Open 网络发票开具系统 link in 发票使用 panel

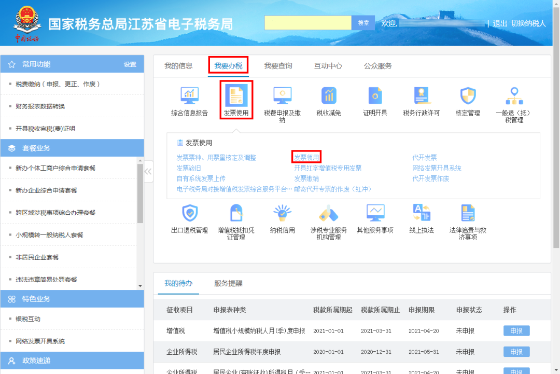point(437,168)
